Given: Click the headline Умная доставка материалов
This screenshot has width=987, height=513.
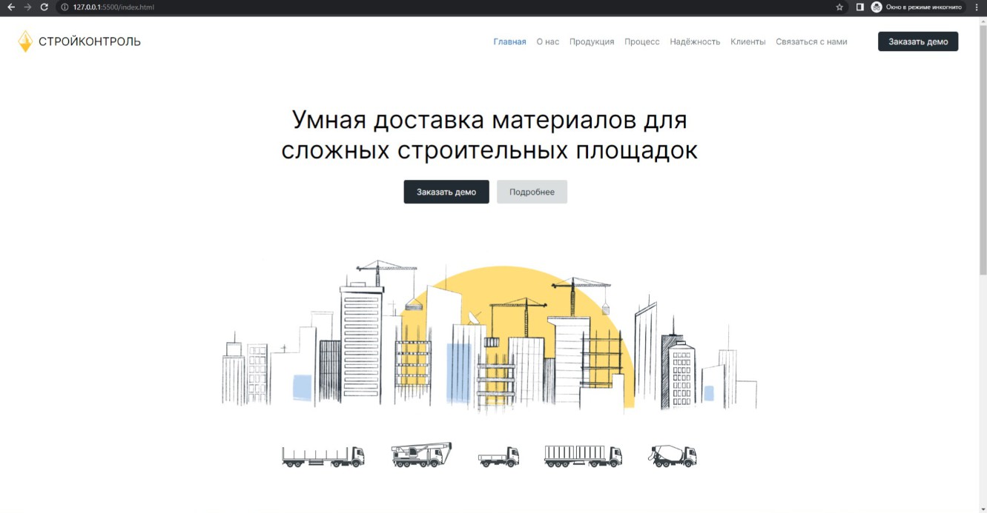Looking at the screenshot, I should pyautogui.click(x=489, y=135).
